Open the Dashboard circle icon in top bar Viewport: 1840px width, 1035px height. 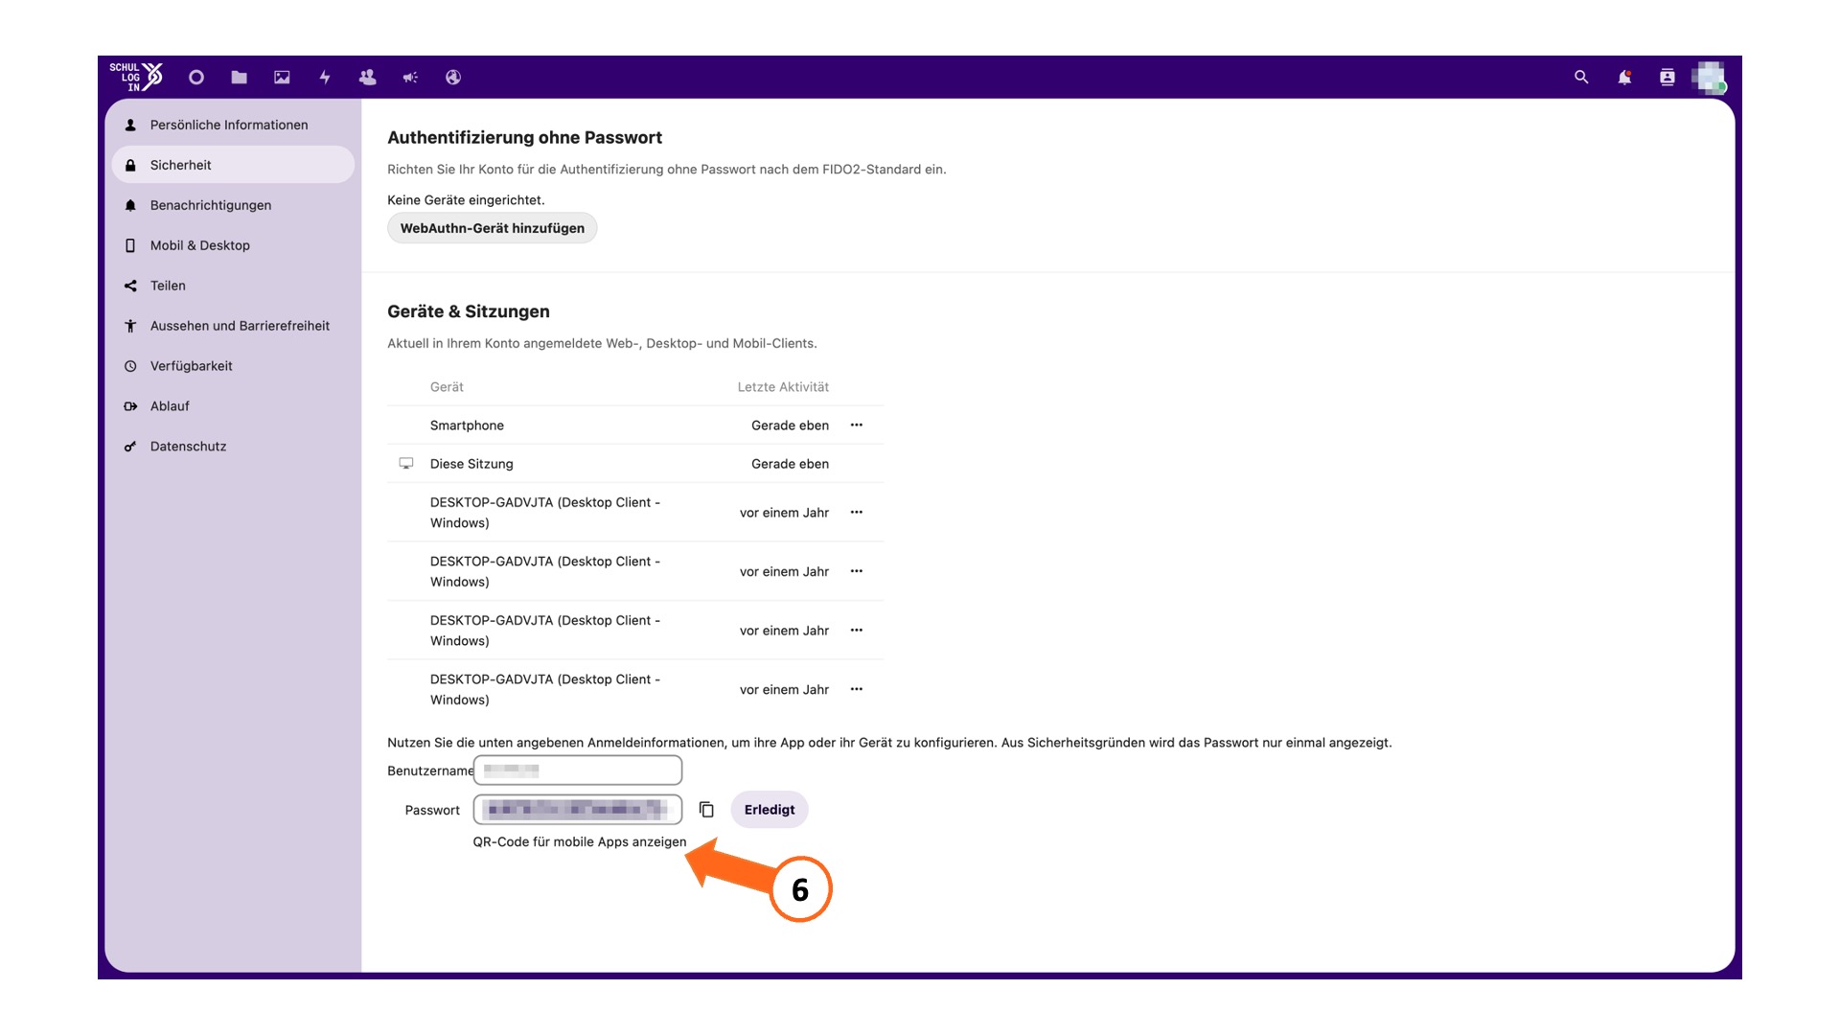click(x=196, y=78)
